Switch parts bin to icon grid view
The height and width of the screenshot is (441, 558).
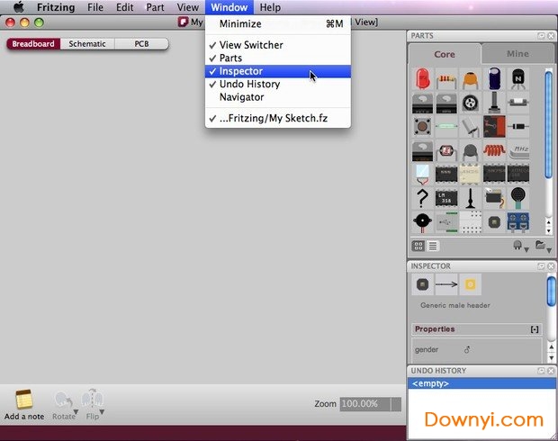coord(419,245)
